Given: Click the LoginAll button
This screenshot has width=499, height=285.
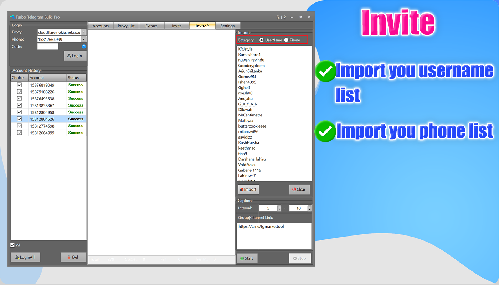Looking at the screenshot, I should [x=25, y=257].
